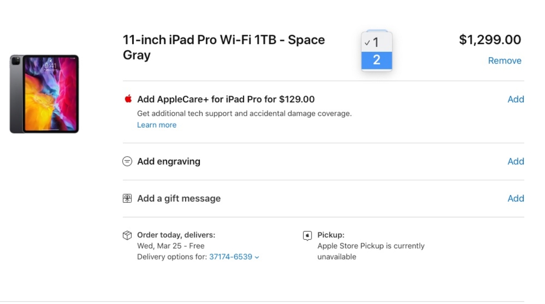Viewport: 545px width, 304px height.
Task: Click the 37174-6539 zip code link
Action: (x=231, y=257)
